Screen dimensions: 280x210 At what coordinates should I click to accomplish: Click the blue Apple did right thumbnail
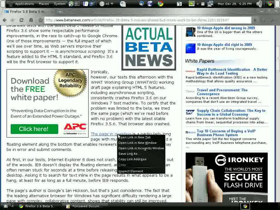pyautogui.click(x=190, y=48)
